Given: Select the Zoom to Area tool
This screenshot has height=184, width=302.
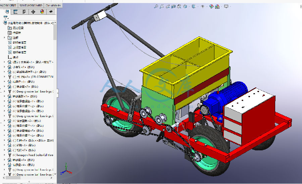Looking at the screenshot, I should pyautogui.click(x=162, y=7).
